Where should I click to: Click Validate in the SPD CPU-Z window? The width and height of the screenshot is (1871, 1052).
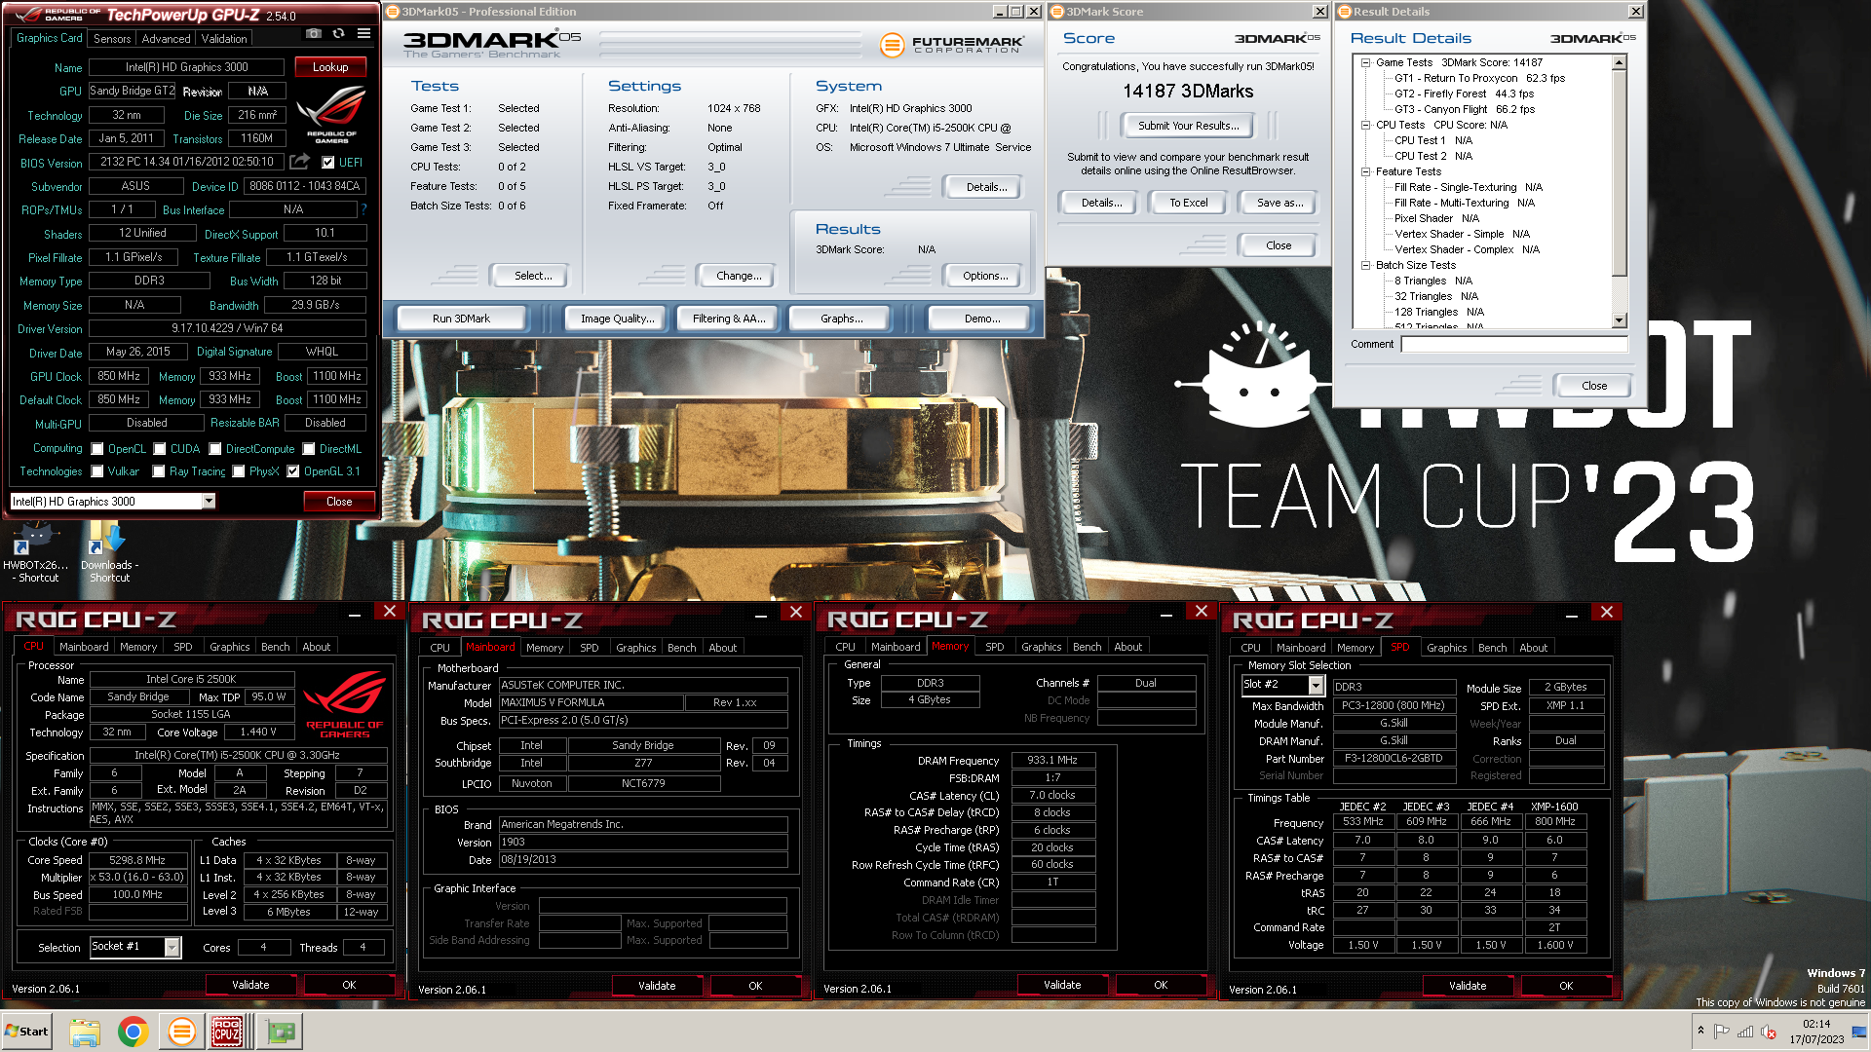1468,986
